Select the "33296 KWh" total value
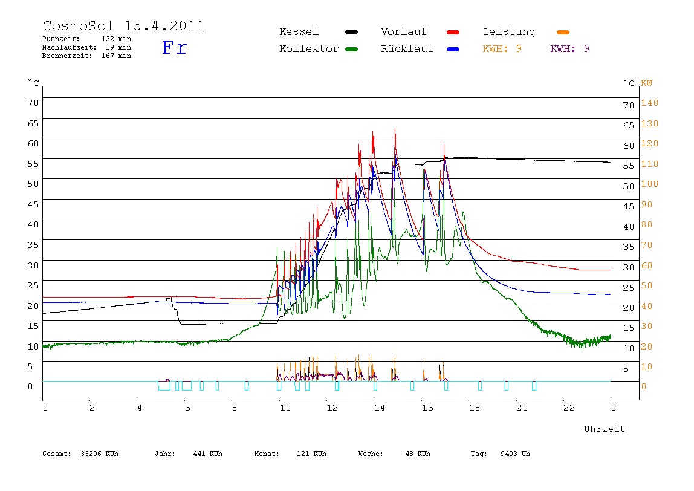Screen dimensions: 694x491 (100, 454)
